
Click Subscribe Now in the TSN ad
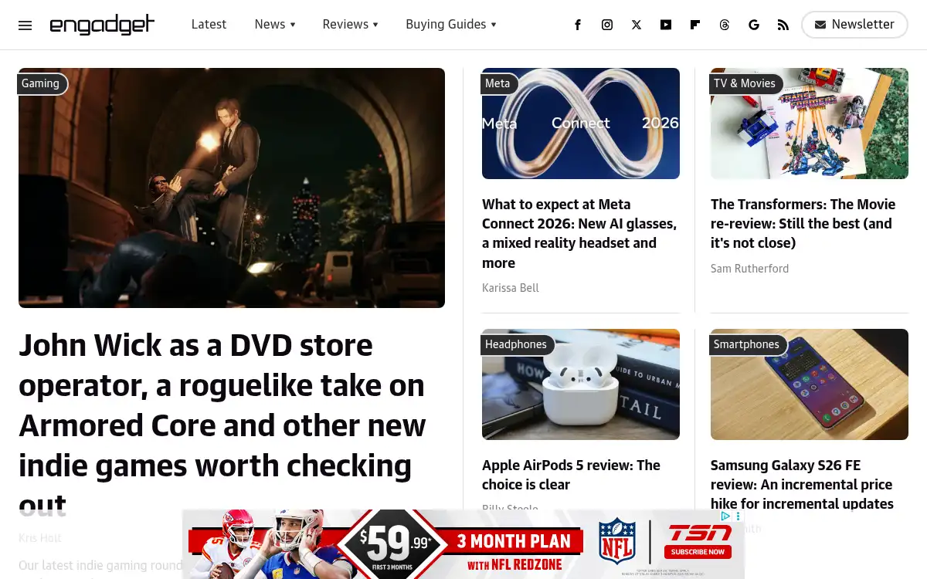click(698, 552)
